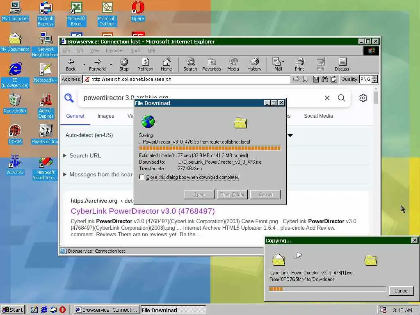The height and width of the screenshot is (315, 420).
Task: Select the Microsoft Excel desktop icon
Action: [76, 14]
